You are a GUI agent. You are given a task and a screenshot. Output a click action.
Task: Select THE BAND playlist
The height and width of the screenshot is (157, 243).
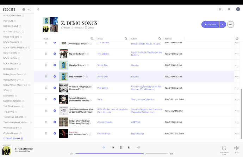point(9,112)
